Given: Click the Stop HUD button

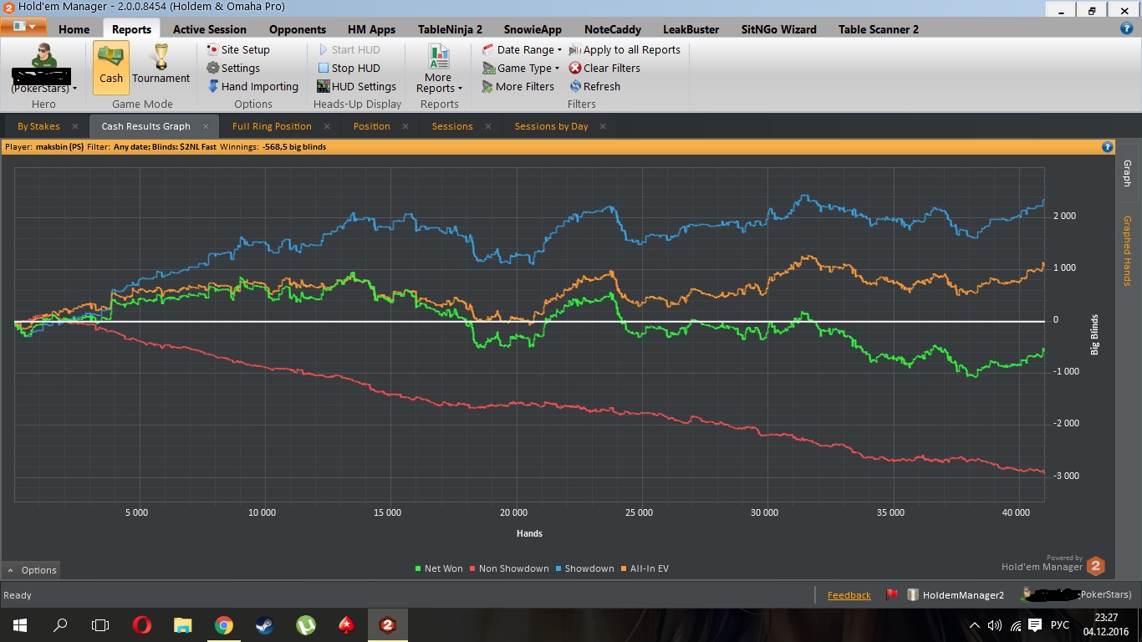Looking at the screenshot, I should tap(349, 68).
